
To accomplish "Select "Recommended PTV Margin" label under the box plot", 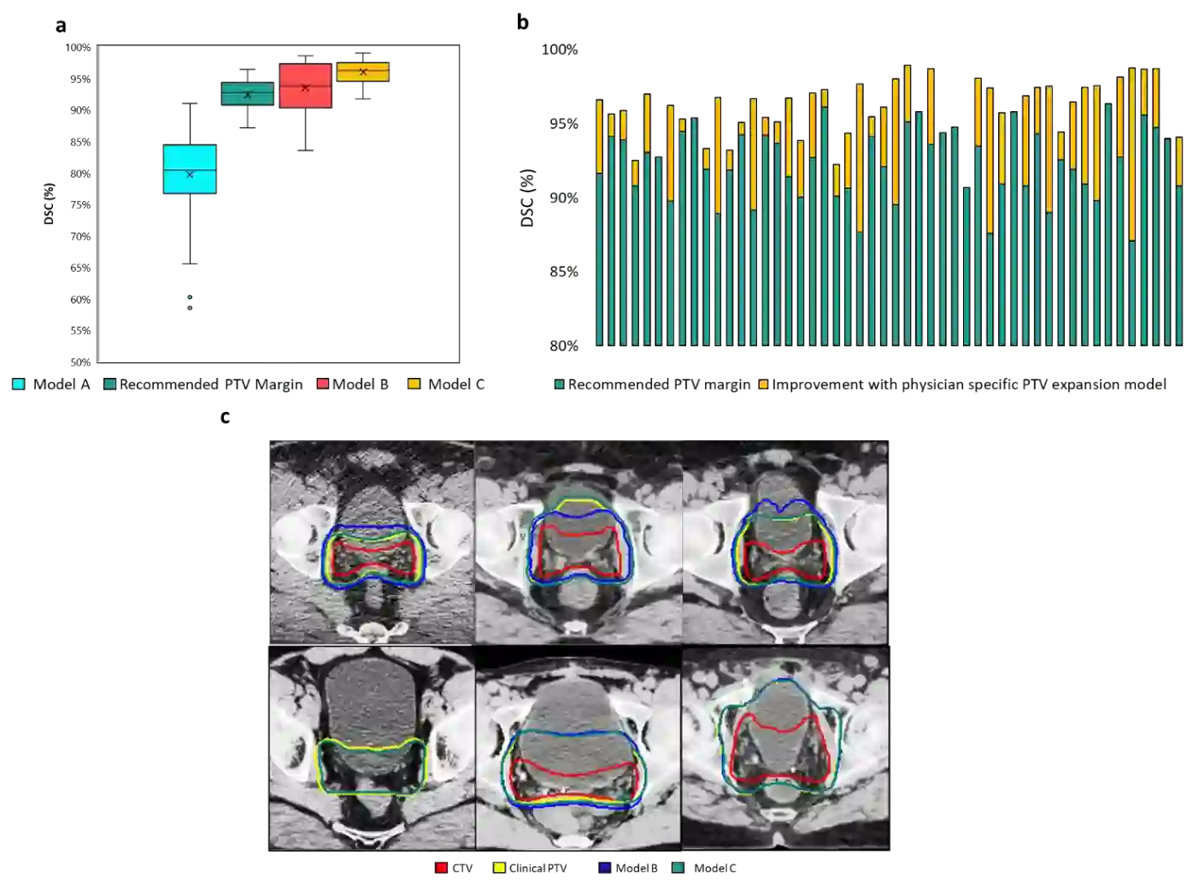I will pos(211,385).
